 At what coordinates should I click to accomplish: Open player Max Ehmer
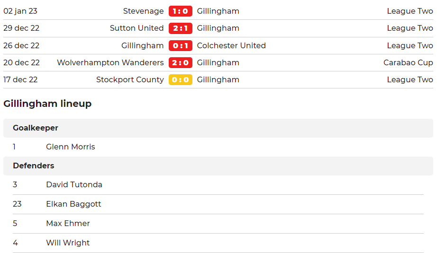tap(68, 224)
